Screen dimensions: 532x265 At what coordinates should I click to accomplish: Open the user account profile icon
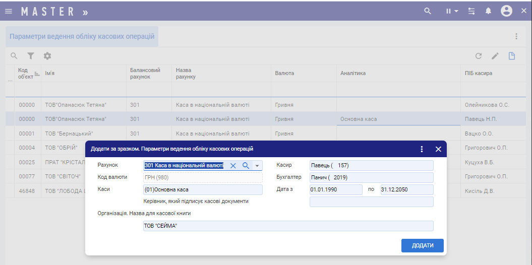506,11
